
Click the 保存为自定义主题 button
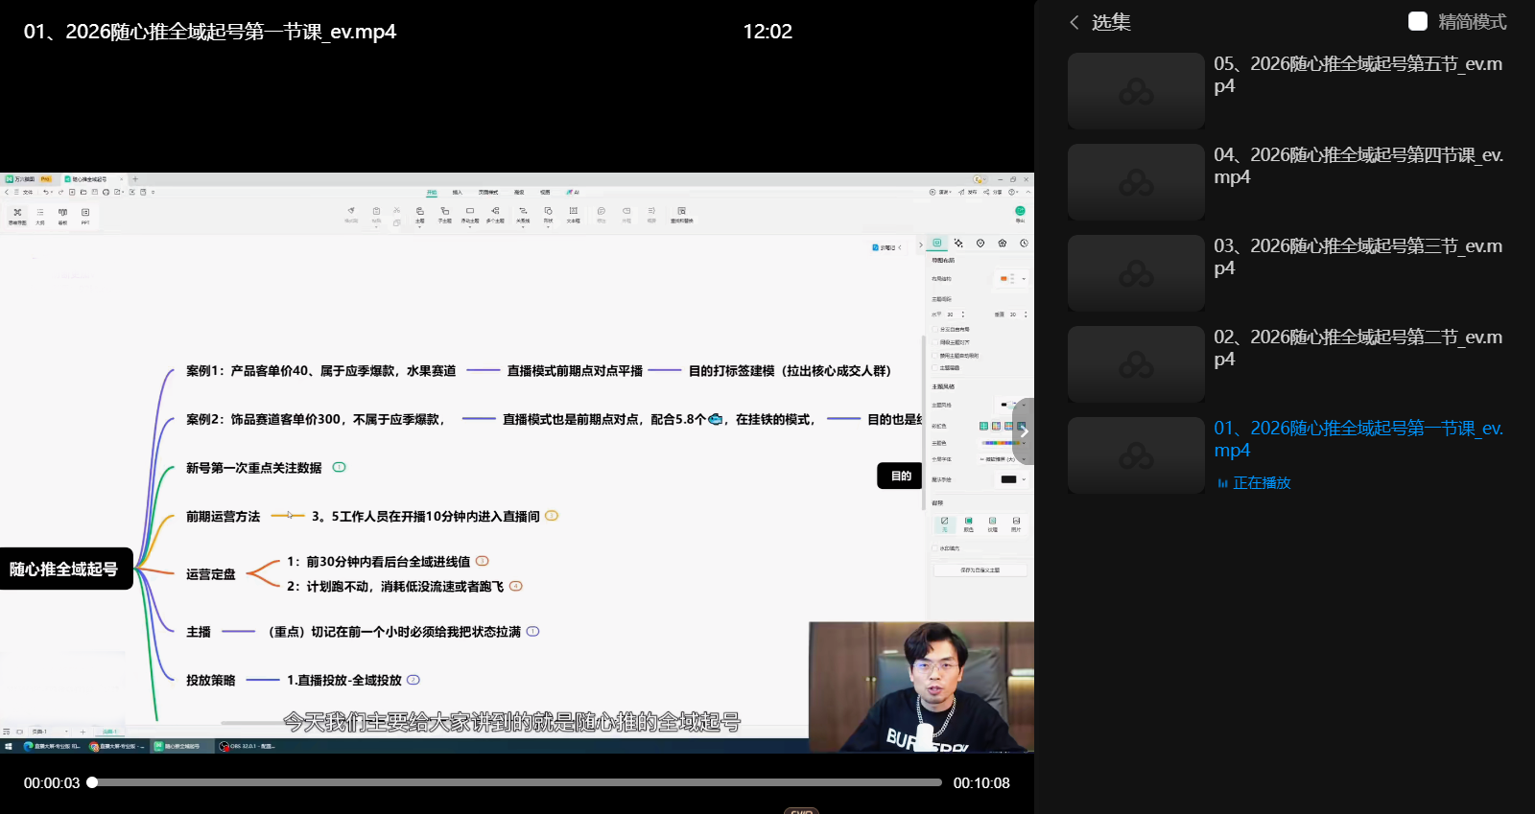tap(980, 570)
